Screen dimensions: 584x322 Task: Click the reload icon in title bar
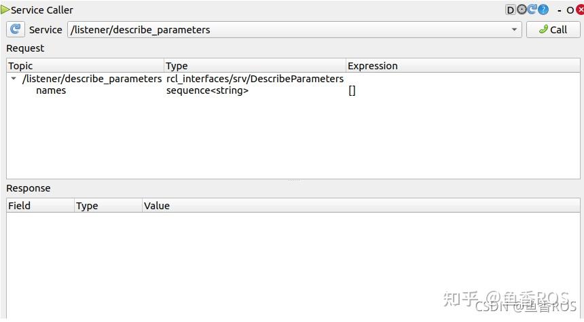(532, 10)
